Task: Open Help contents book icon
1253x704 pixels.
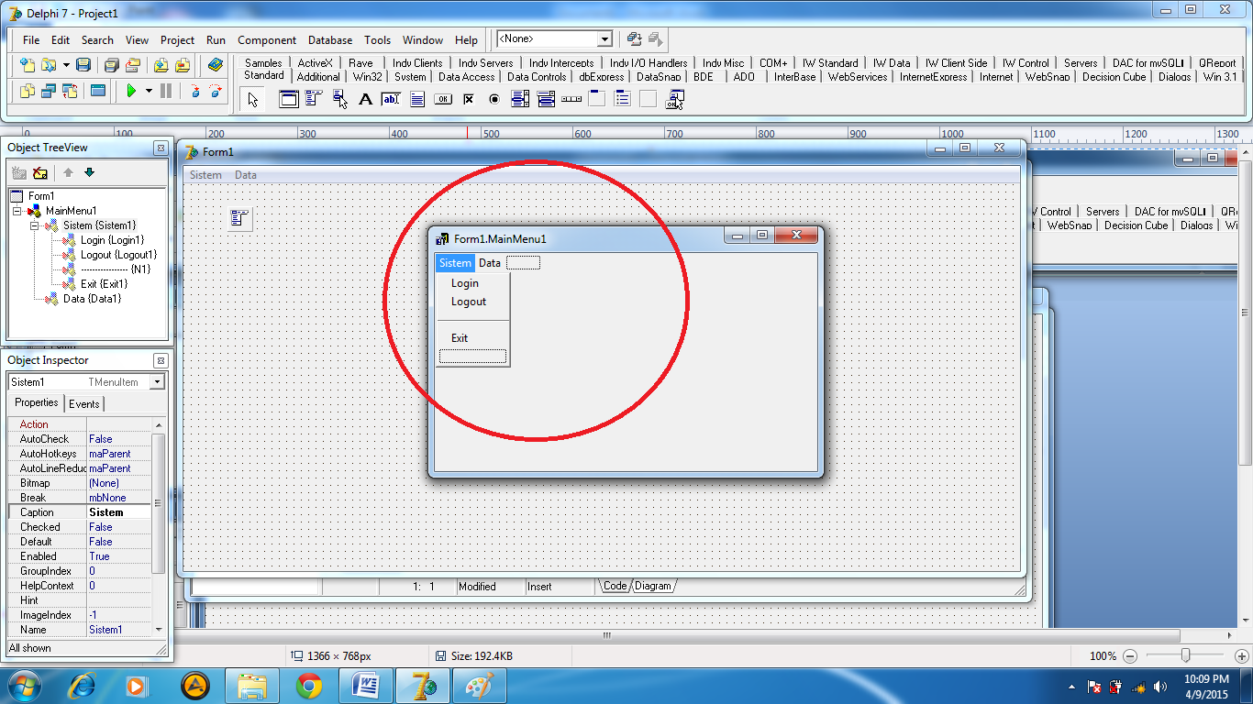Action: coord(216,65)
